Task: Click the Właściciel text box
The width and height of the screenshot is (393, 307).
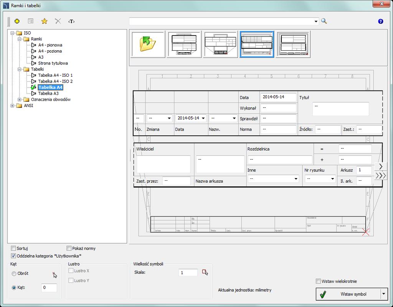Action: point(163,164)
